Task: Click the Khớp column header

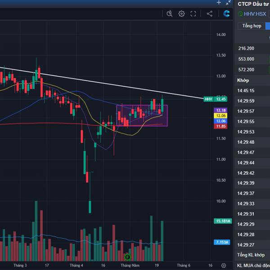Action: 243,81
